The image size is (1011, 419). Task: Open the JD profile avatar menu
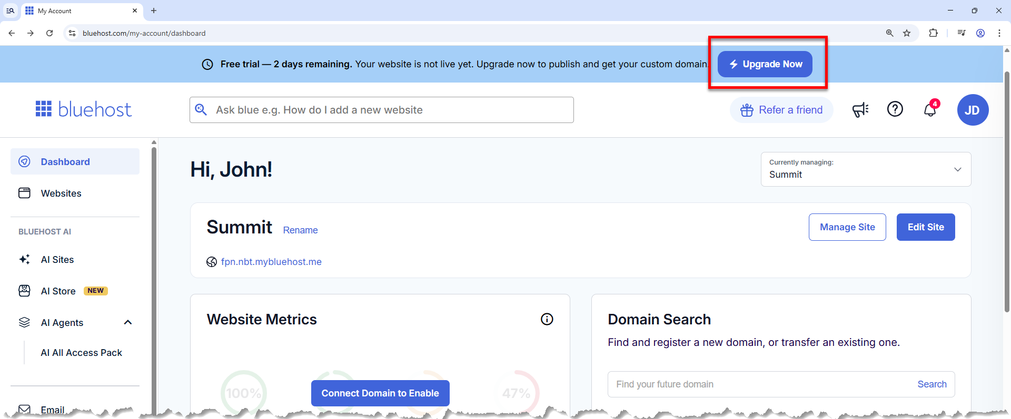coord(973,110)
